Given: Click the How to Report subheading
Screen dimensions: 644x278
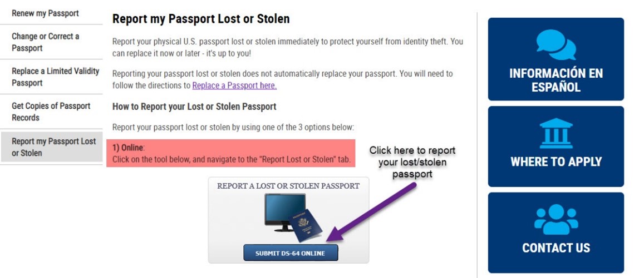Looking at the screenshot, I should point(194,106).
